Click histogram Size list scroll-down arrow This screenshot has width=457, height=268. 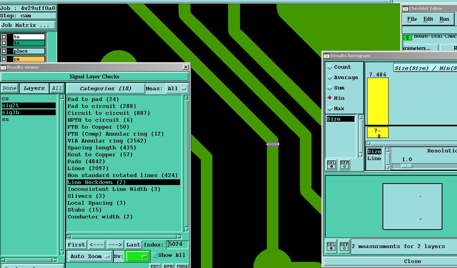361,155
